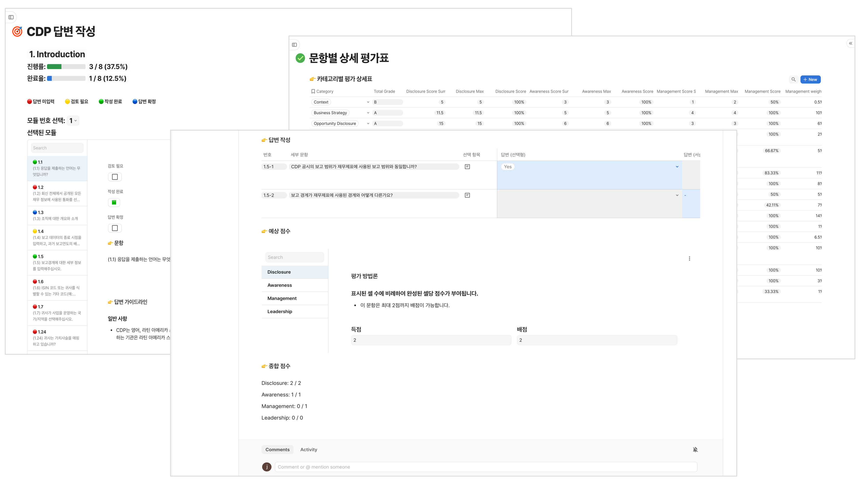862x487 pixels.
Task: Select module item 1.4 in the list
Action: pos(57,237)
